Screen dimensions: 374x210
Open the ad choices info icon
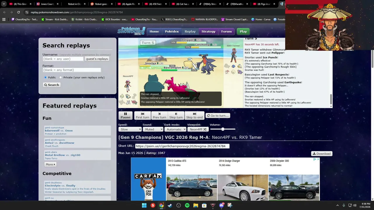[x=315, y=159]
